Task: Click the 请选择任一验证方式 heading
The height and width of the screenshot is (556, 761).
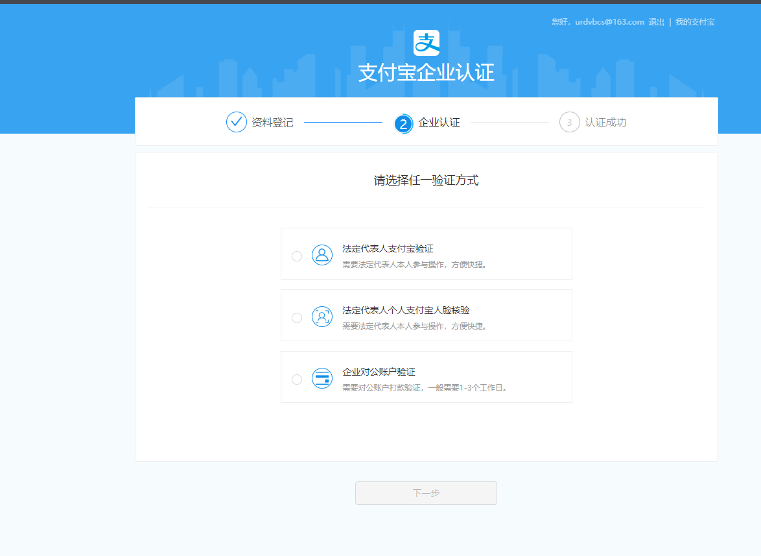Action: click(x=426, y=180)
